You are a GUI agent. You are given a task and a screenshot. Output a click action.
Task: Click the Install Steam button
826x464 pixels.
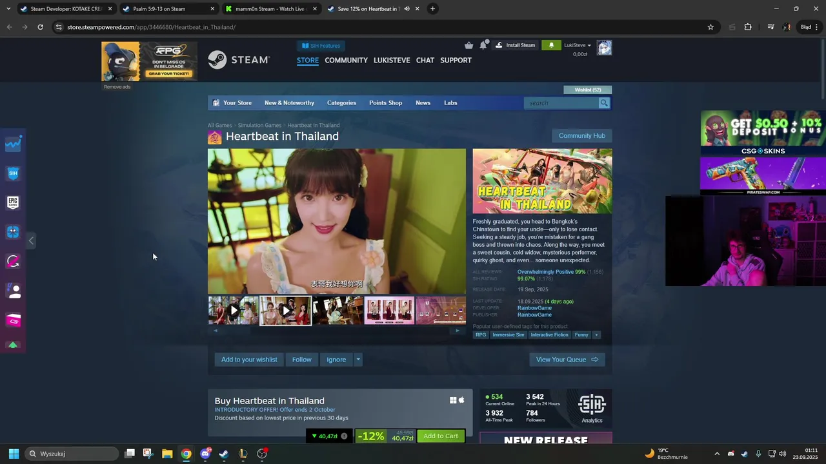pos(516,45)
